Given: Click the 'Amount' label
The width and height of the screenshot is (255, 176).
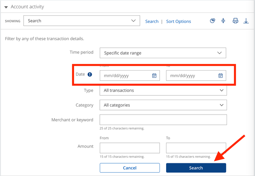Looking at the screenshot, I should pos(85,146).
